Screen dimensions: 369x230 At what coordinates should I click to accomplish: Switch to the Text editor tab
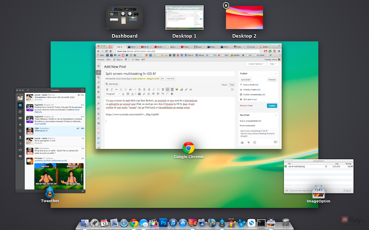coord(232,85)
